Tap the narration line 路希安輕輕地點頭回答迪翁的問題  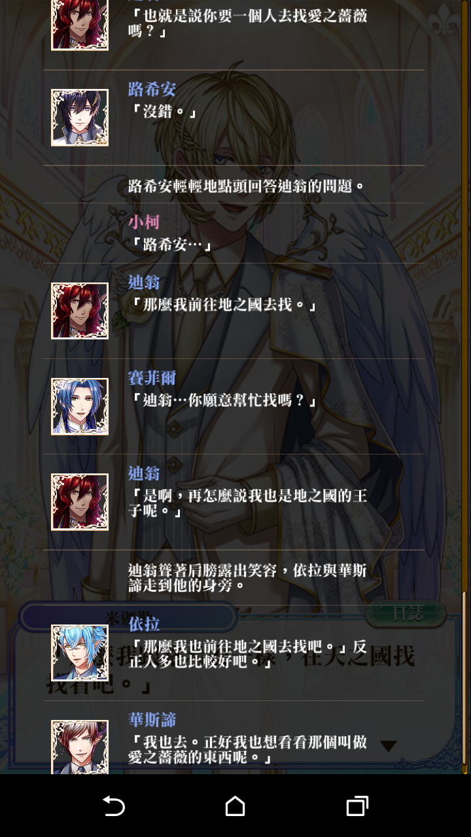tap(246, 186)
